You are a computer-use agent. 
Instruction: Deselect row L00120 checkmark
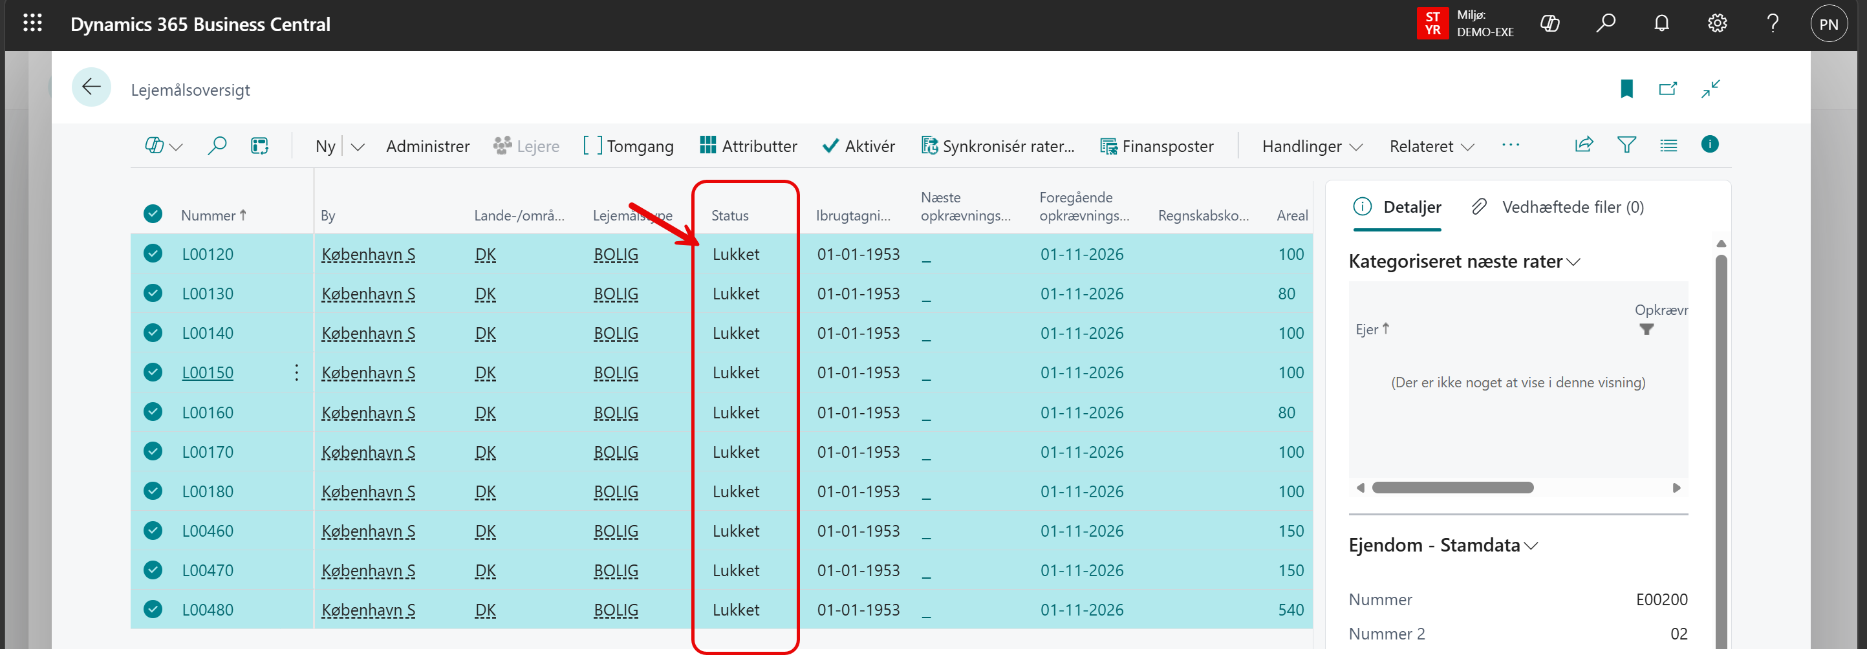(152, 253)
